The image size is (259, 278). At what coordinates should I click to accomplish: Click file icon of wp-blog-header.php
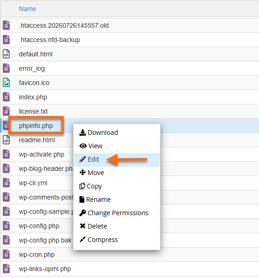tap(6, 169)
